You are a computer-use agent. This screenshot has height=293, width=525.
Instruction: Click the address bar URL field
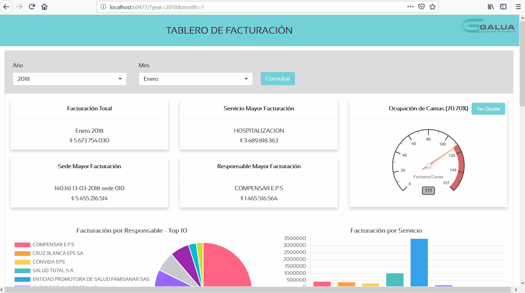tap(252, 7)
